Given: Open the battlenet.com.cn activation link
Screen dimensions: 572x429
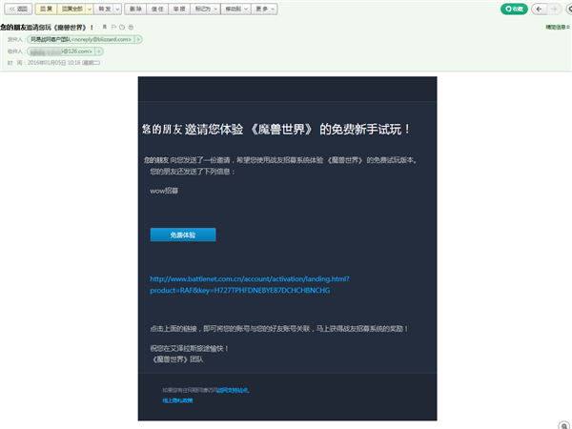Looking at the screenshot, I should [250, 284].
